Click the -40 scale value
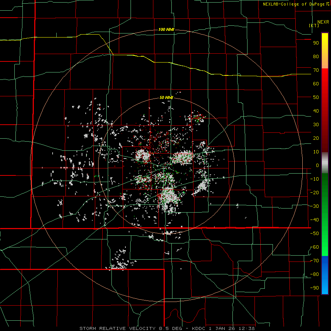This screenshot has height=331, width=331. (314, 220)
